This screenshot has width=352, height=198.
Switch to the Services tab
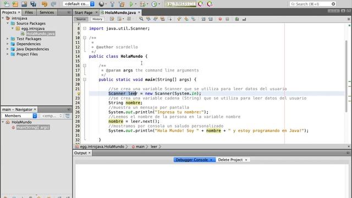pos(47,12)
